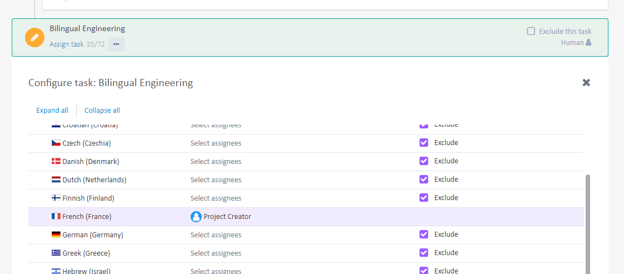The image size is (624, 274).
Task: Click the Configure task: Bilingual Engineering heading
Action: [111, 83]
